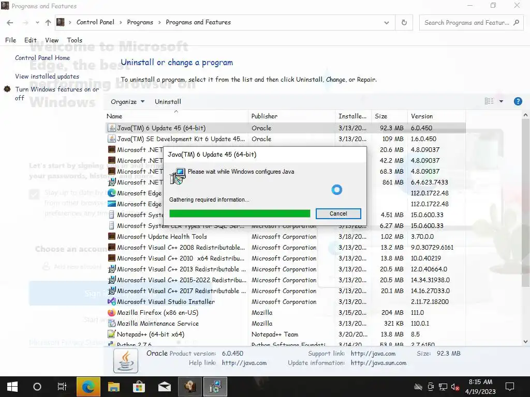The height and width of the screenshot is (397, 530).
Task: Open the http://java.sun.com update information link
Action: 378,363
